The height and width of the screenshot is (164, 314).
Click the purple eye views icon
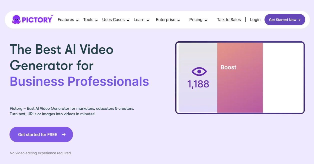tap(199, 72)
